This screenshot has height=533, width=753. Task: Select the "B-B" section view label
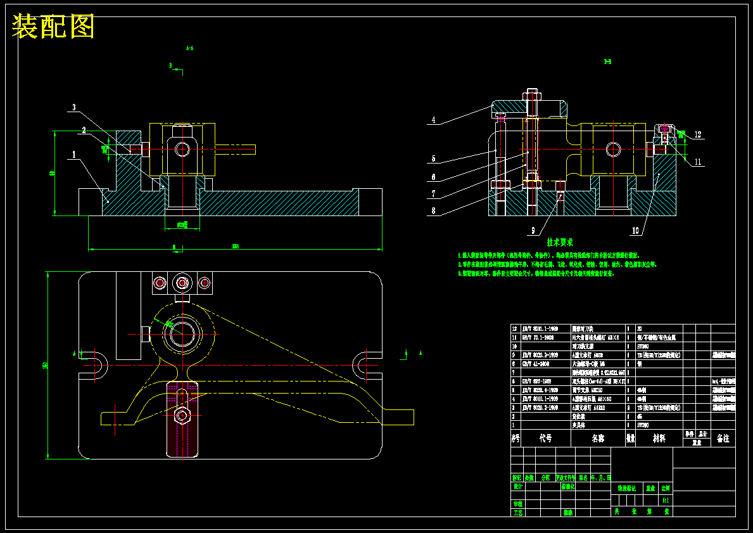point(607,61)
